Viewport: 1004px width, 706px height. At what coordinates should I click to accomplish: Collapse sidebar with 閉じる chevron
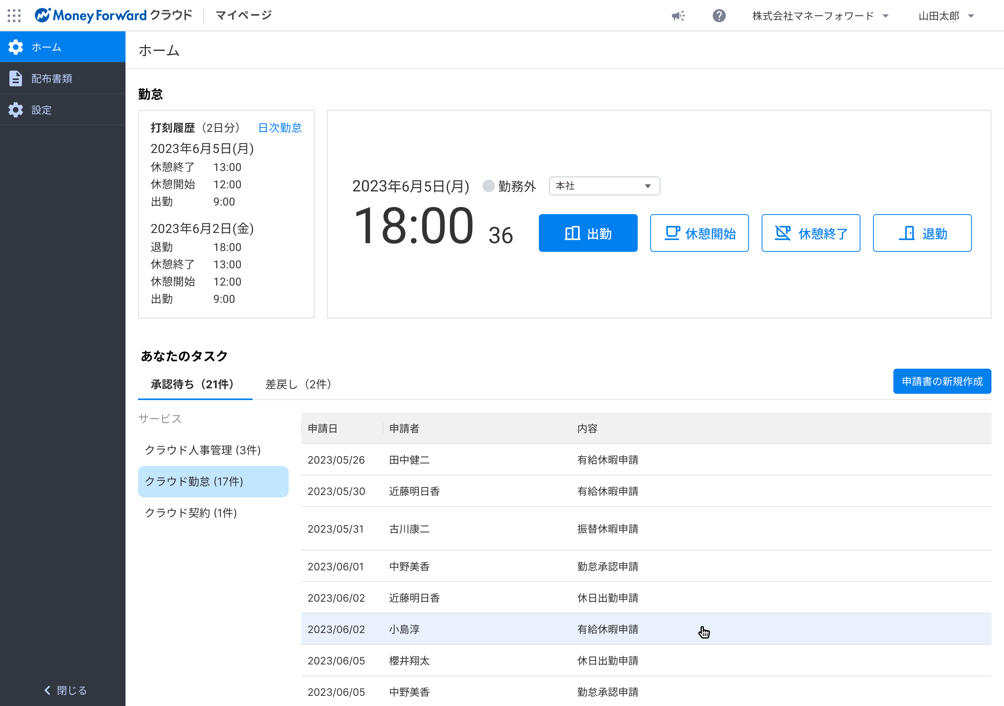coord(48,690)
